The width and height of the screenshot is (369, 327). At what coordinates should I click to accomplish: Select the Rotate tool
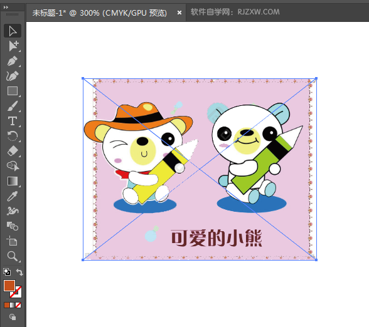click(x=13, y=136)
